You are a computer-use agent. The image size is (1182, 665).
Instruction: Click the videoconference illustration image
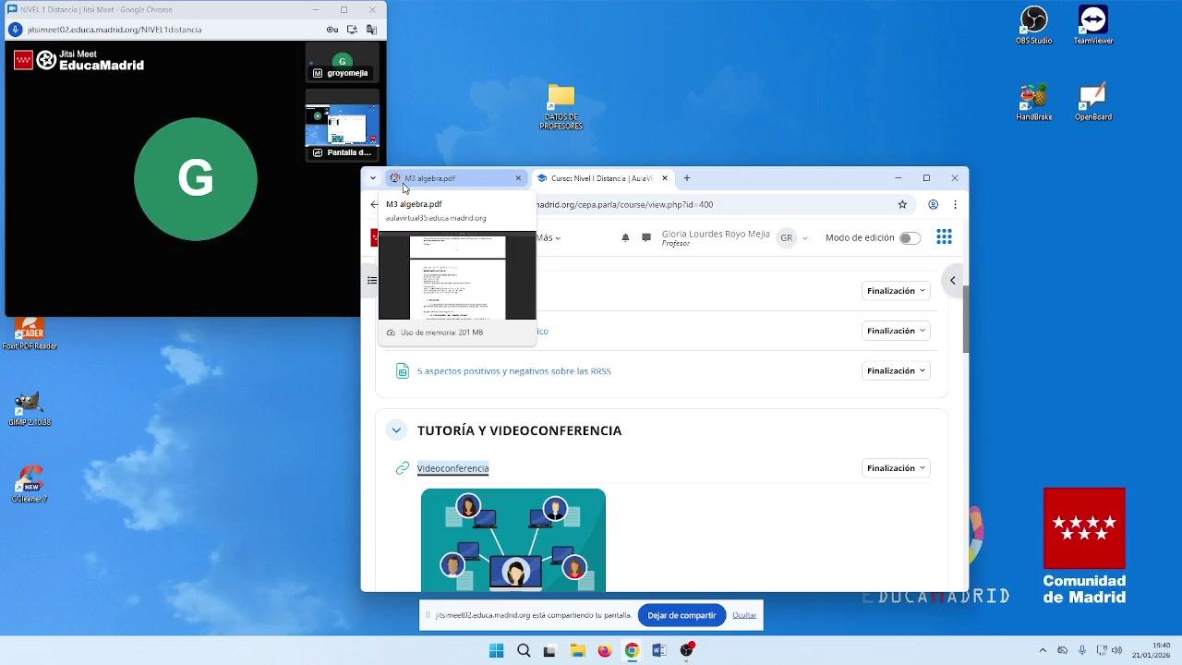tap(513, 540)
